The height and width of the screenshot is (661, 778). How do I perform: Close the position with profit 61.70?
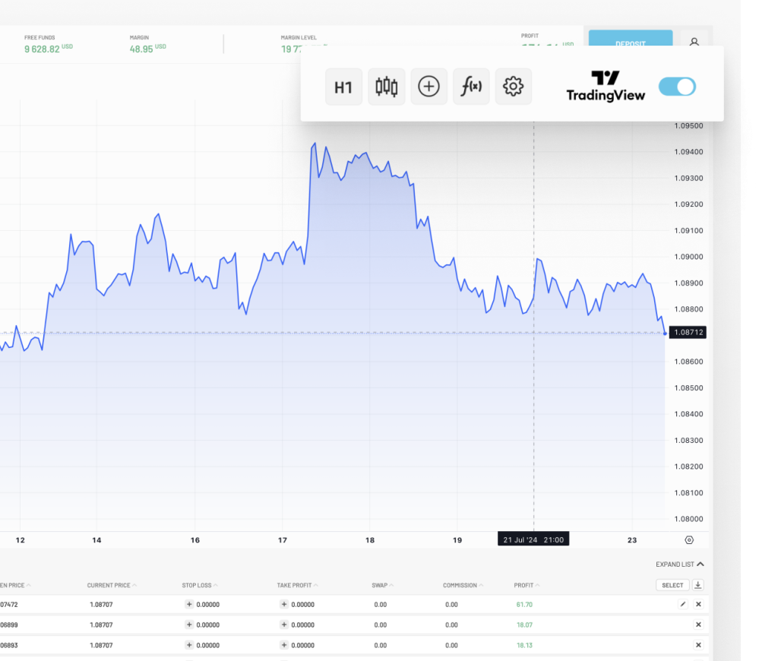(699, 605)
